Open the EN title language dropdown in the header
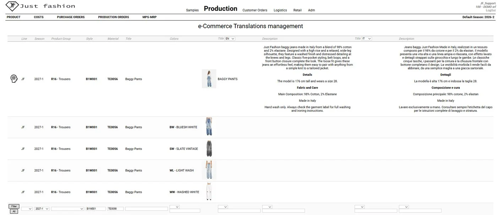The width and height of the screenshot is (497, 215). click(x=230, y=39)
